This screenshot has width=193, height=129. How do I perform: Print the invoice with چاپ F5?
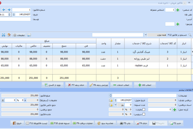[125, 123]
